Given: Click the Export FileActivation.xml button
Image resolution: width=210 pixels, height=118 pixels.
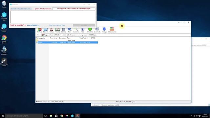Looking at the screenshot, I should pyautogui.click(x=21, y=9).
